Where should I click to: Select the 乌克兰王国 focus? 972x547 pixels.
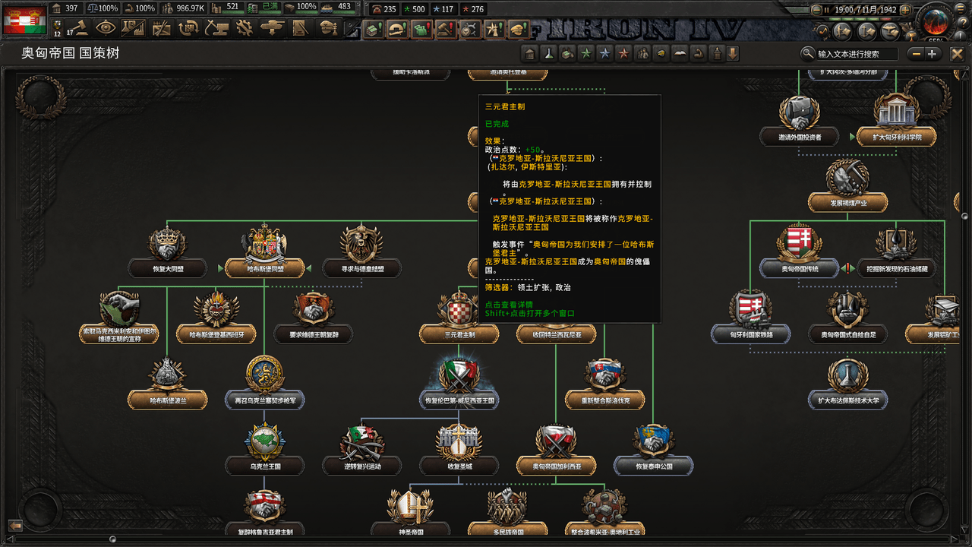tap(265, 451)
